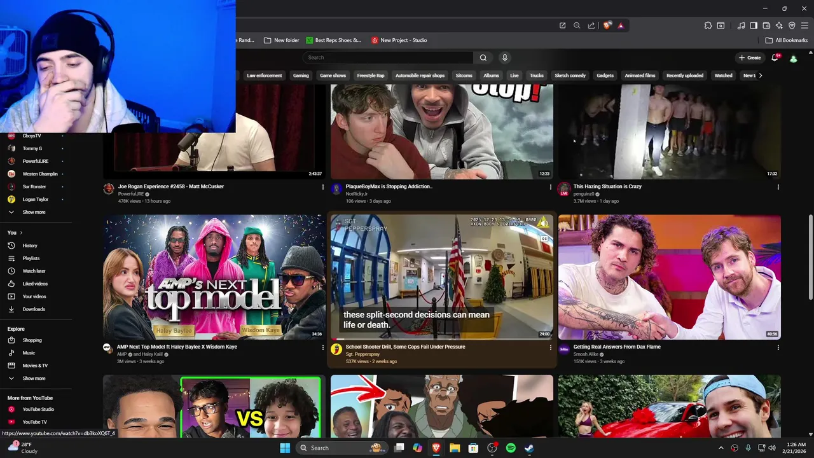Open Best Reps Shoes bookmark
This screenshot has width=814, height=458.
point(333,40)
